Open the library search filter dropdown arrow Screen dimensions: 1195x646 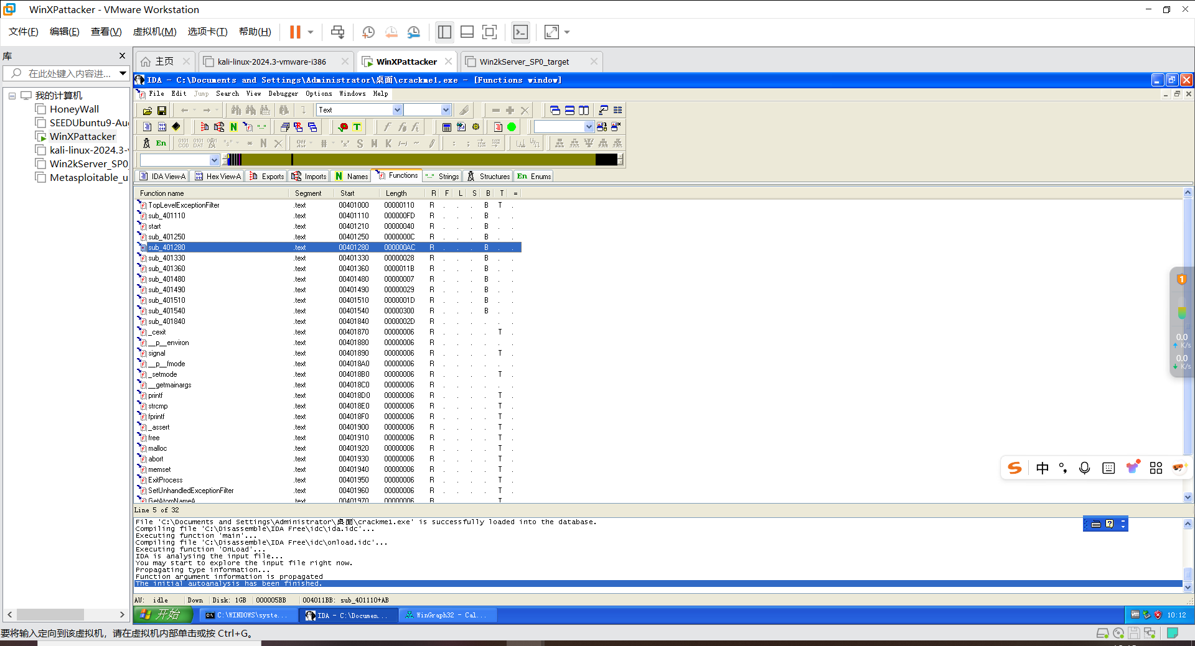tap(123, 73)
